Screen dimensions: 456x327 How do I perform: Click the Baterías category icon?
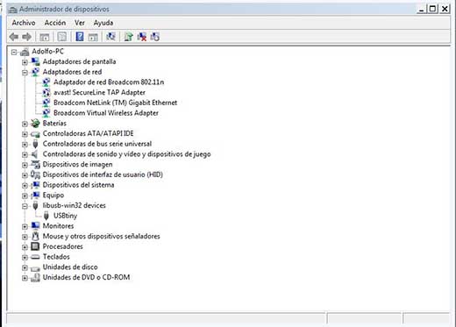point(35,124)
